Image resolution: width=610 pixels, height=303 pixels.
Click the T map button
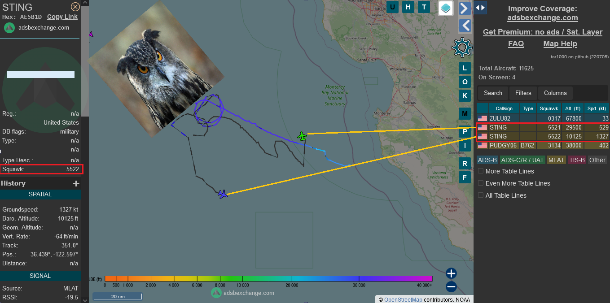(424, 7)
